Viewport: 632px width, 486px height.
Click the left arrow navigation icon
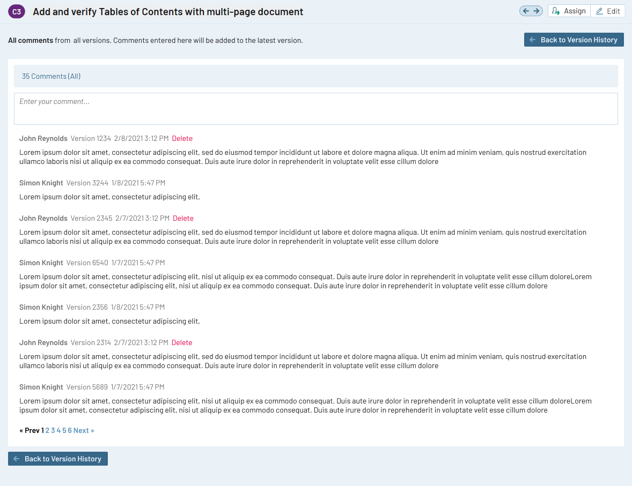[526, 11]
